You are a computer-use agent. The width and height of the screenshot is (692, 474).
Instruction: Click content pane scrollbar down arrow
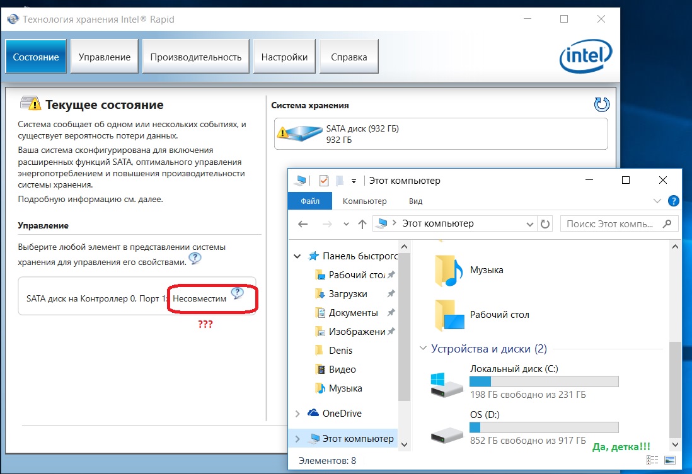click(x=675, y=444)
